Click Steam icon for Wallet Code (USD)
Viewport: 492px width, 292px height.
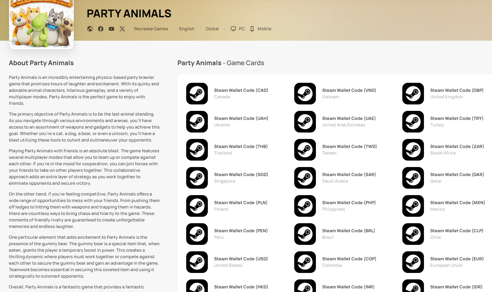[x=197, y=262]
